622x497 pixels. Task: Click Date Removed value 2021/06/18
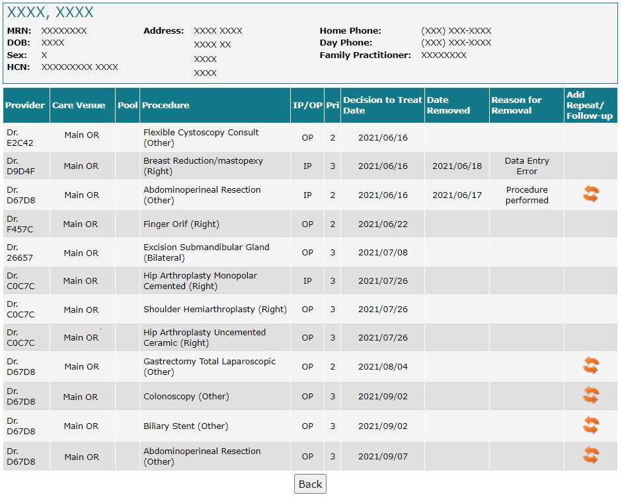tap(457, 166)
